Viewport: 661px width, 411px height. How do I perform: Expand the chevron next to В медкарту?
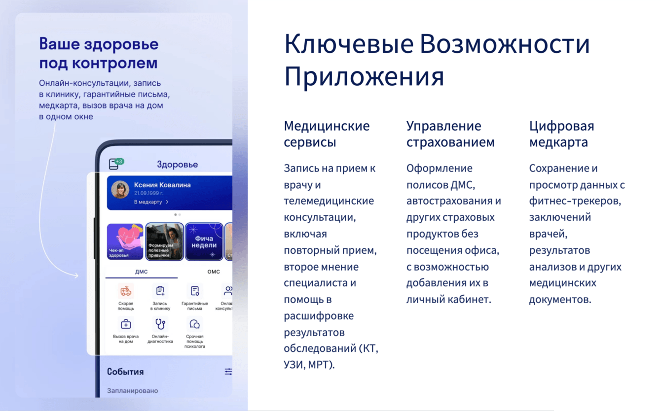coord(167,202)
